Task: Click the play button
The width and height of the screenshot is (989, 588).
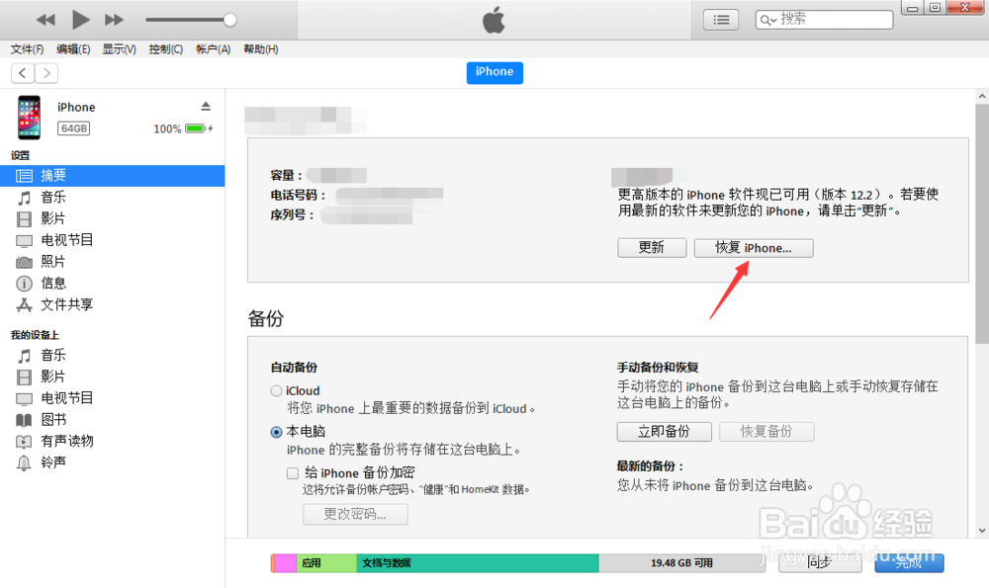Action: pos(80,20)
